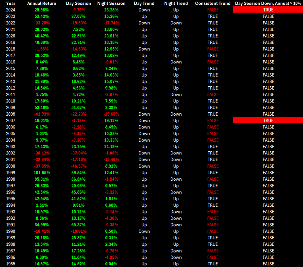
Task: Select night session value -6.78%
Action: click(x=111, y=251)
